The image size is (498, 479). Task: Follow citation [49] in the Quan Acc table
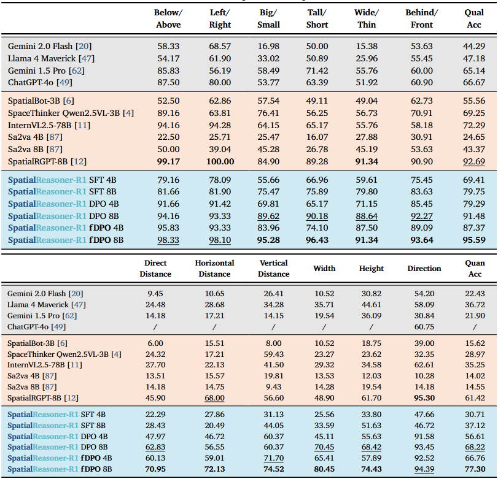point(58,327)
